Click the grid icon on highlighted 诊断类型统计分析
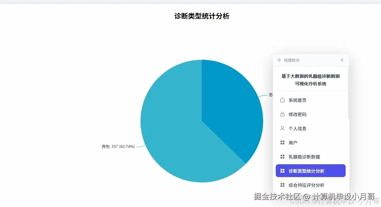Viewport: 381px width, 207px height. [282, 171]
